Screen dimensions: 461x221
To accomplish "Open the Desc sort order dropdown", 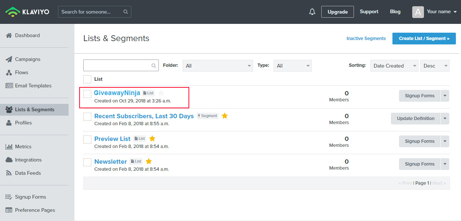I will pyautogui.click(x=435, y=66).
